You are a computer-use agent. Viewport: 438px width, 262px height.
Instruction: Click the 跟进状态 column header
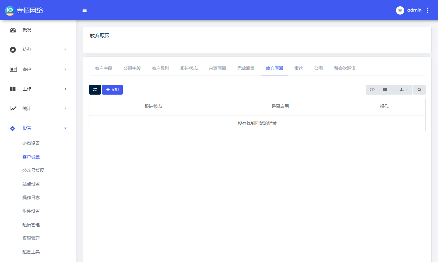click(153, 107)
